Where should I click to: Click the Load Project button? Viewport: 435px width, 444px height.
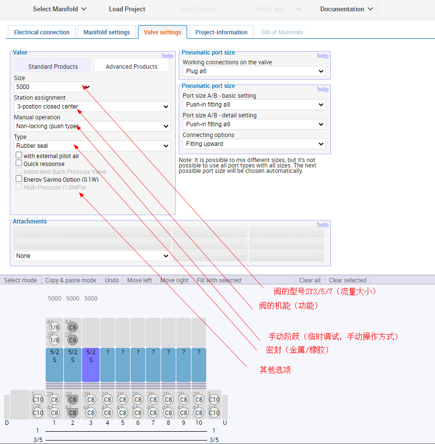pyautogui.click(x=126, y=9)
